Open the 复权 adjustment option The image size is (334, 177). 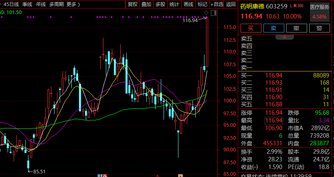tap(132, 4)
